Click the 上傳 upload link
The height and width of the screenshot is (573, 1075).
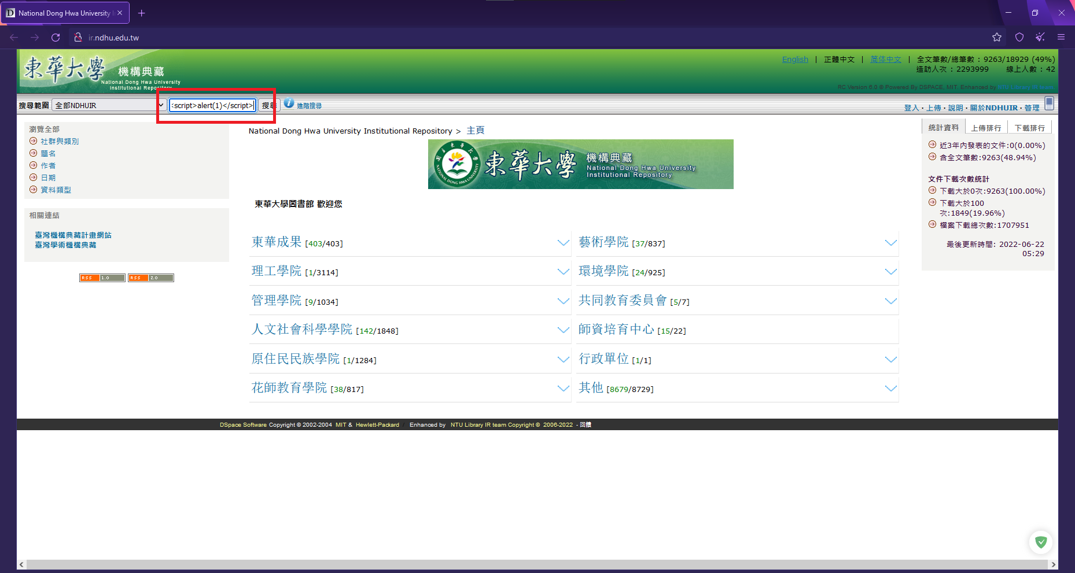934,108
